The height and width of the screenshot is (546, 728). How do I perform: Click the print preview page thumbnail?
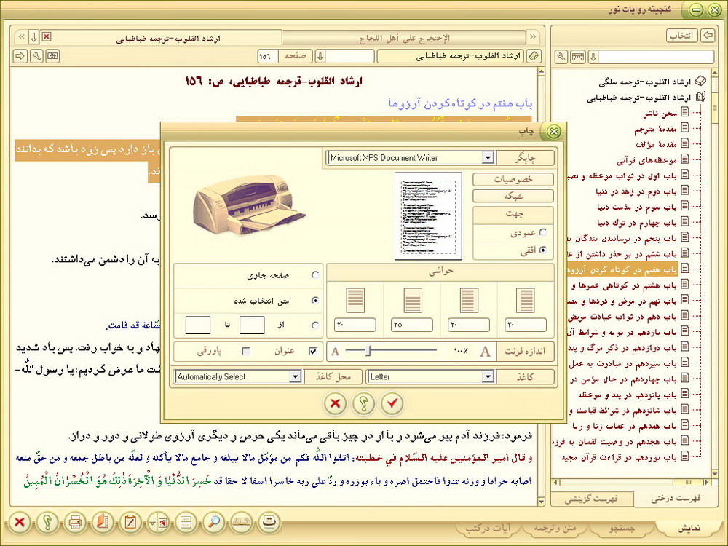(x=428, y=216)
